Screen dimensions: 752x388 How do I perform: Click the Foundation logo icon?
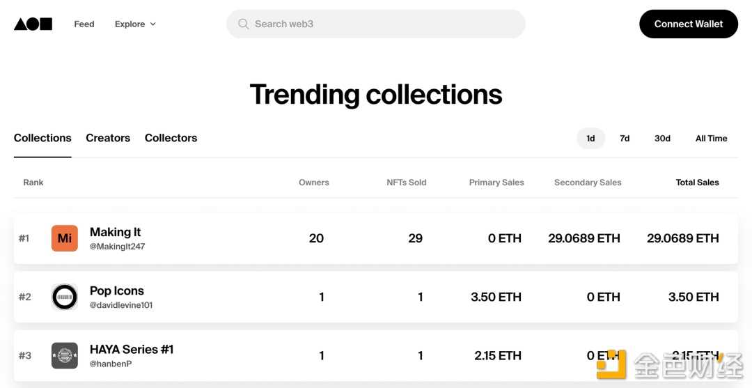pyautogui.click(x=33, y=24)
